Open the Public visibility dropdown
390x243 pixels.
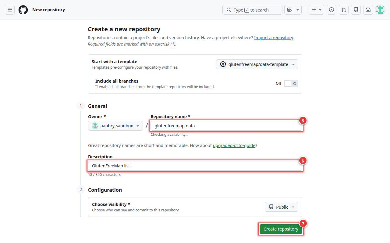coord(282,207)
